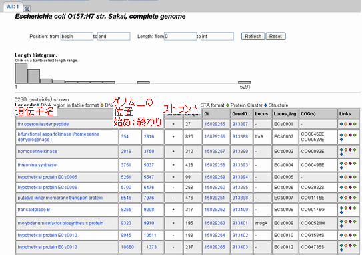
Task: Click GeneID 913393 link
Action: [x=240, y=165]
